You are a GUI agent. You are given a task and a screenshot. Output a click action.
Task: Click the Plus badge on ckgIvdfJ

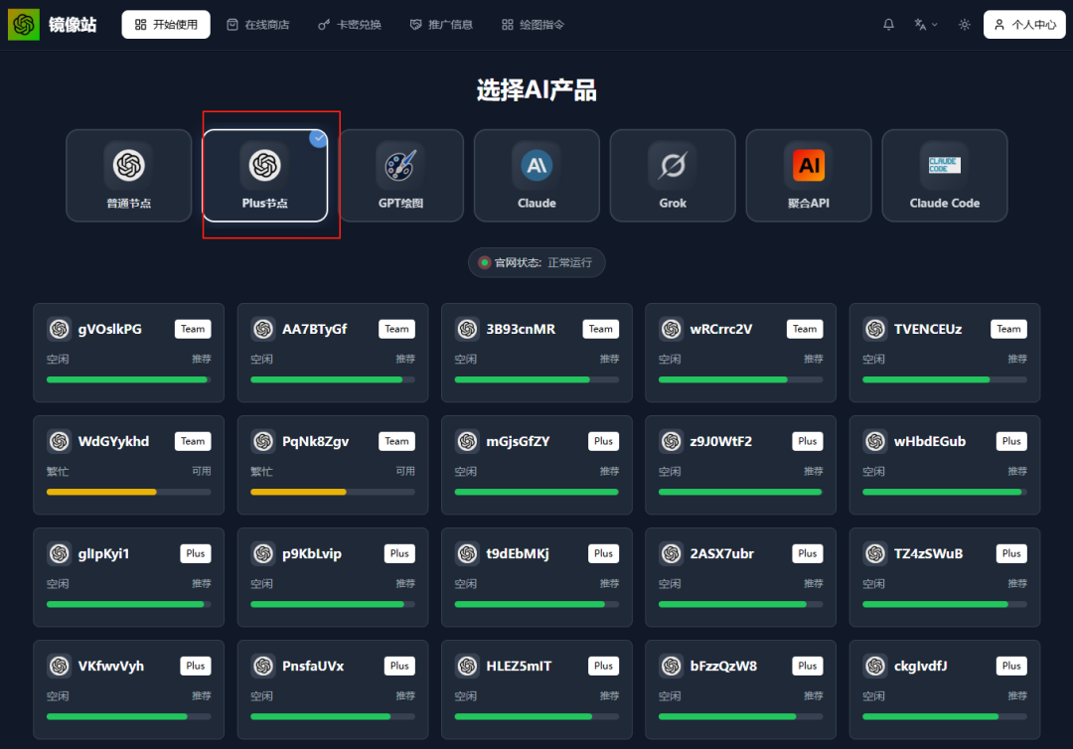click(1011, 666)
